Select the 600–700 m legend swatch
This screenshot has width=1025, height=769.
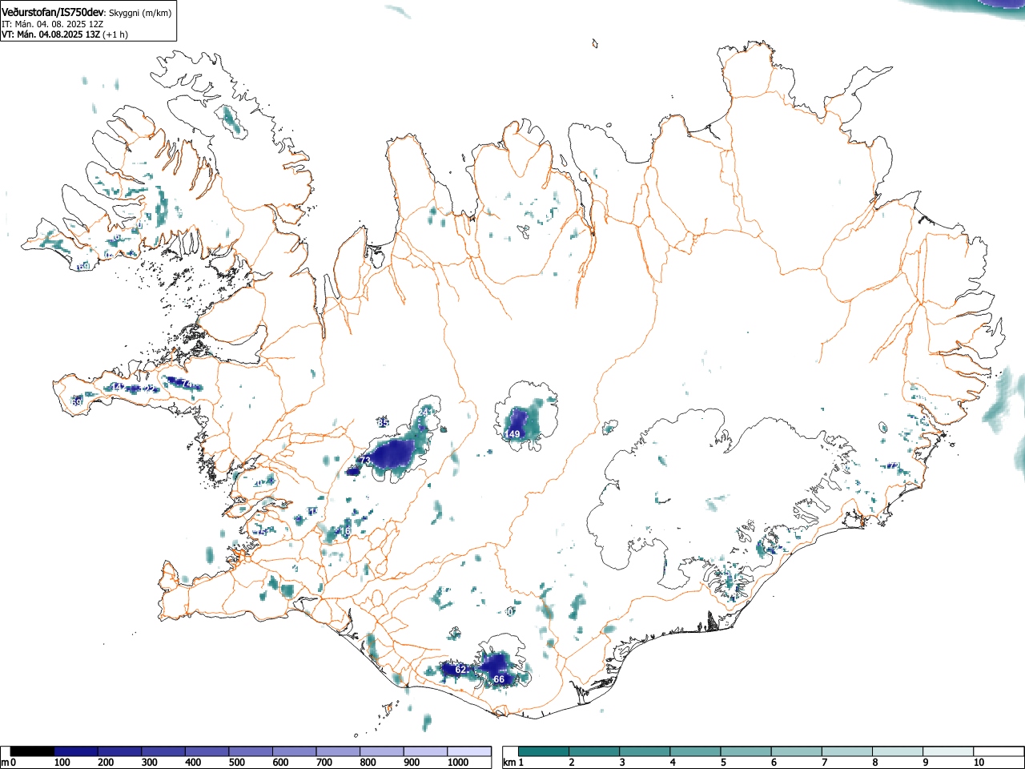(295, 751)
